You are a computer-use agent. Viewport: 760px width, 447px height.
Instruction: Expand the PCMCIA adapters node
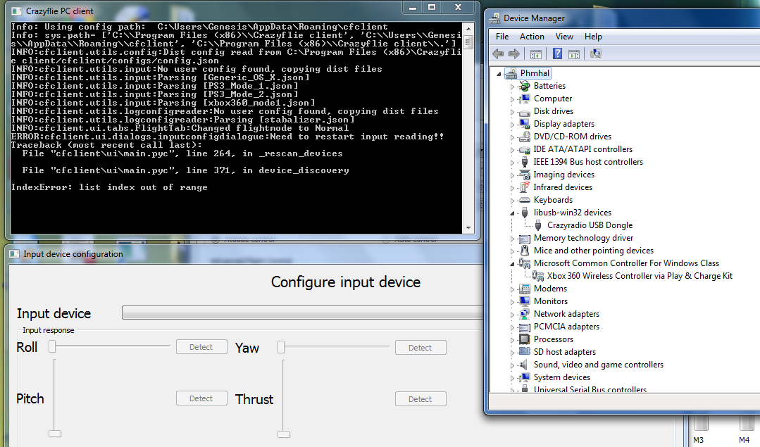[x=512, y=327]
